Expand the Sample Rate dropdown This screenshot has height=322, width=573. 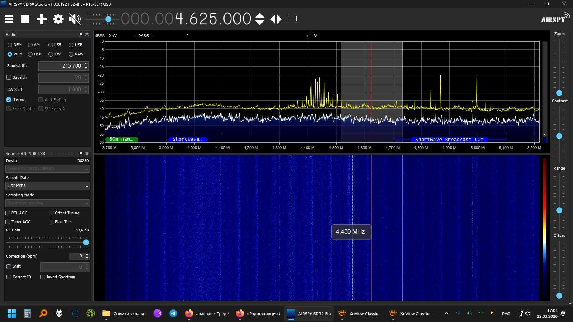[48, 186]
